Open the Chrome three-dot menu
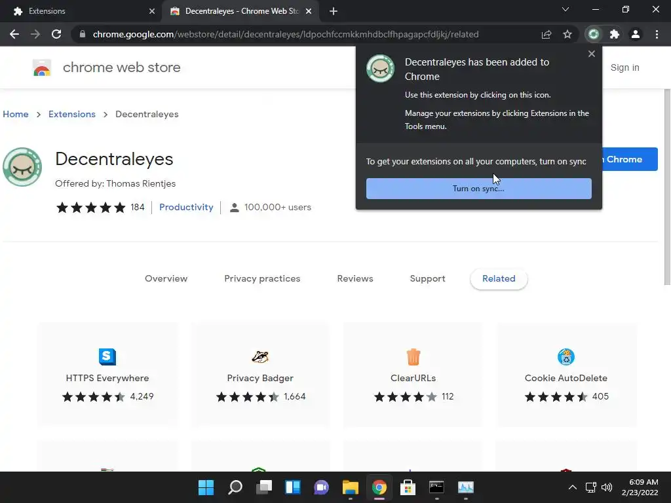The height and width of the screenshot is (503, 671). [657, 34]
